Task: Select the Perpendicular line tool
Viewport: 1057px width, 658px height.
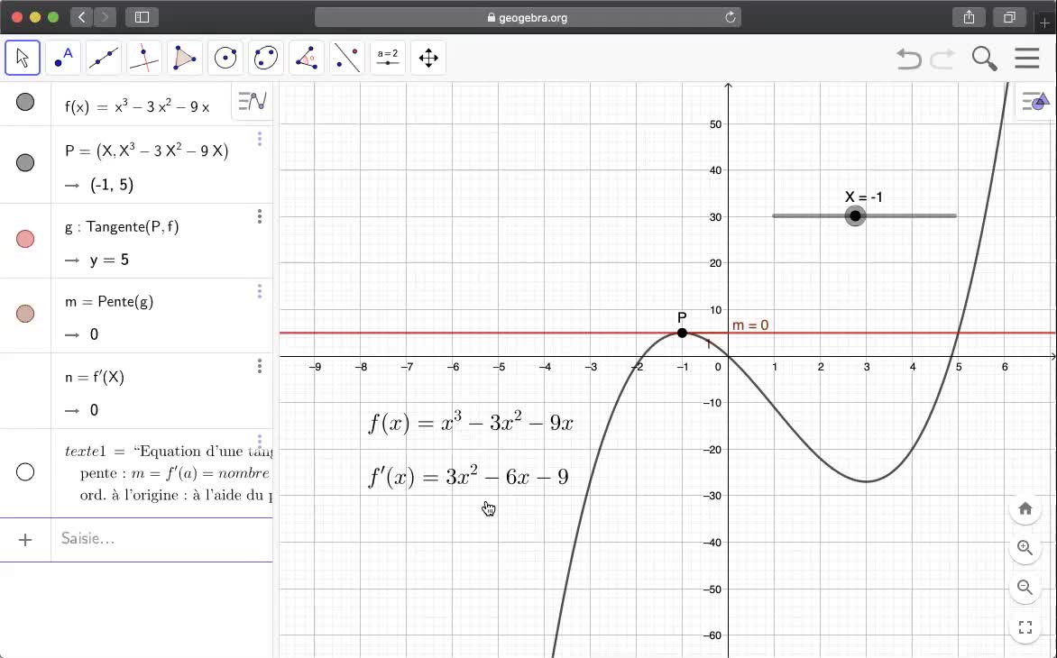Action: (x=144, y=59)
